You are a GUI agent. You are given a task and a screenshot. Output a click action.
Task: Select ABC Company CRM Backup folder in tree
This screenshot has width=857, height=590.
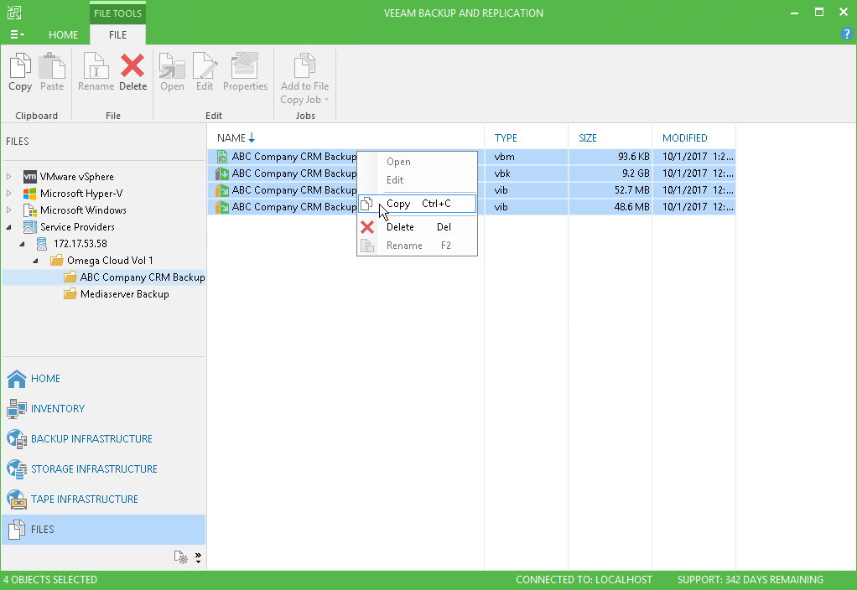tap(142, 277)
